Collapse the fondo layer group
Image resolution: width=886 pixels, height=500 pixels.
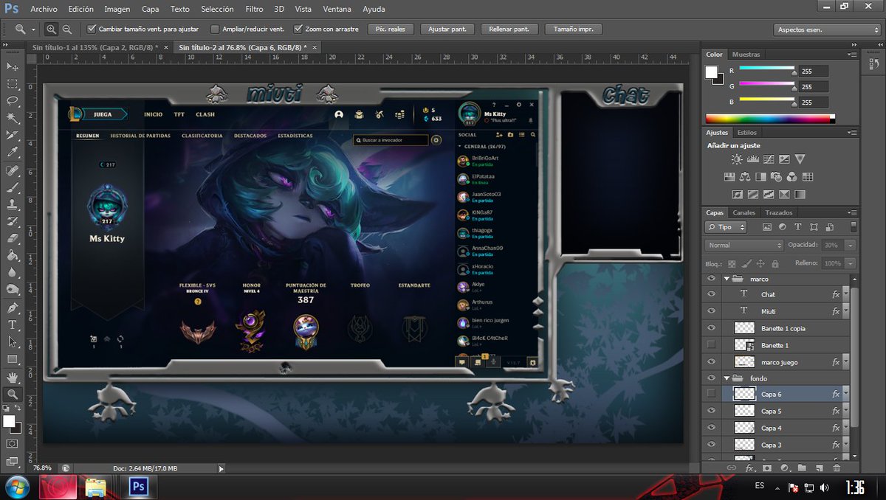pyautogui.click(x=727, y=378)
